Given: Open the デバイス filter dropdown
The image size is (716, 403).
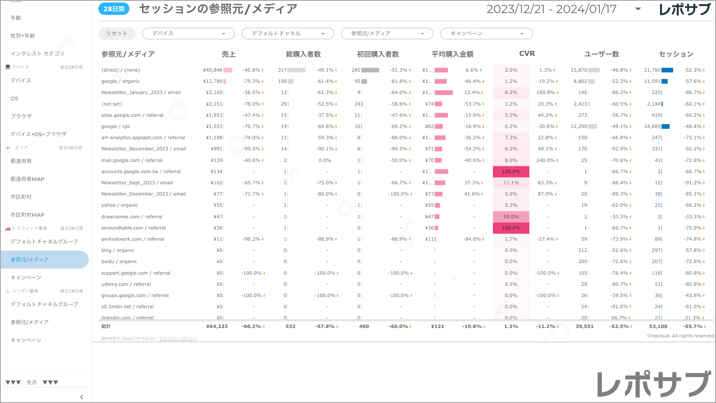Looking at the screenshot, I should click(x=188, y=34).
